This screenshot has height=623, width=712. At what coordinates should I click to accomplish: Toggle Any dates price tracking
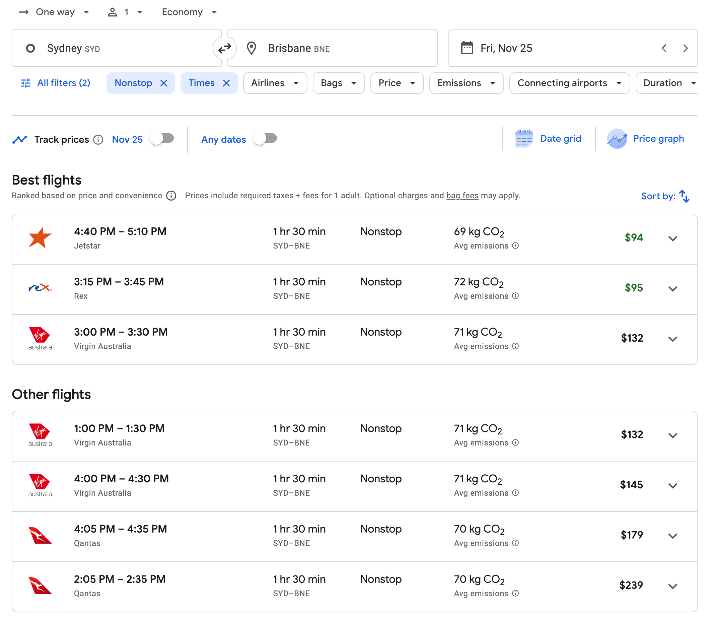(265, 139)
